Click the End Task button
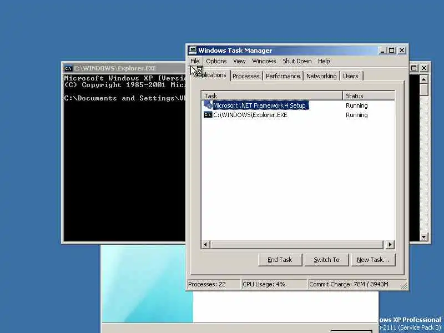This screenshot has width=444, height=333. pos(280,260)
